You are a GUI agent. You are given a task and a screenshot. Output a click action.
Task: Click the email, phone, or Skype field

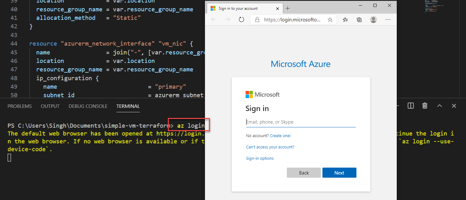301,122
